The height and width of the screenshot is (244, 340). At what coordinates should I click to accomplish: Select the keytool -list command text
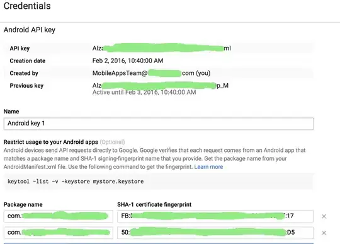76,181
